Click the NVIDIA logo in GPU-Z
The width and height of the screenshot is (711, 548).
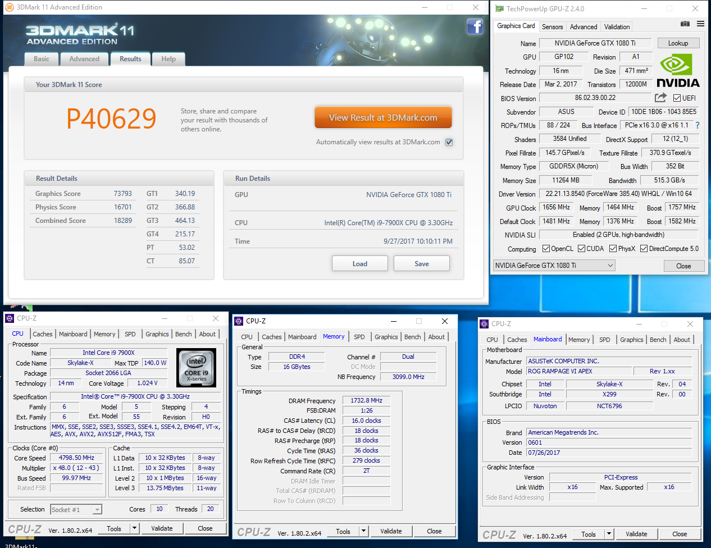tap(678, 71)
